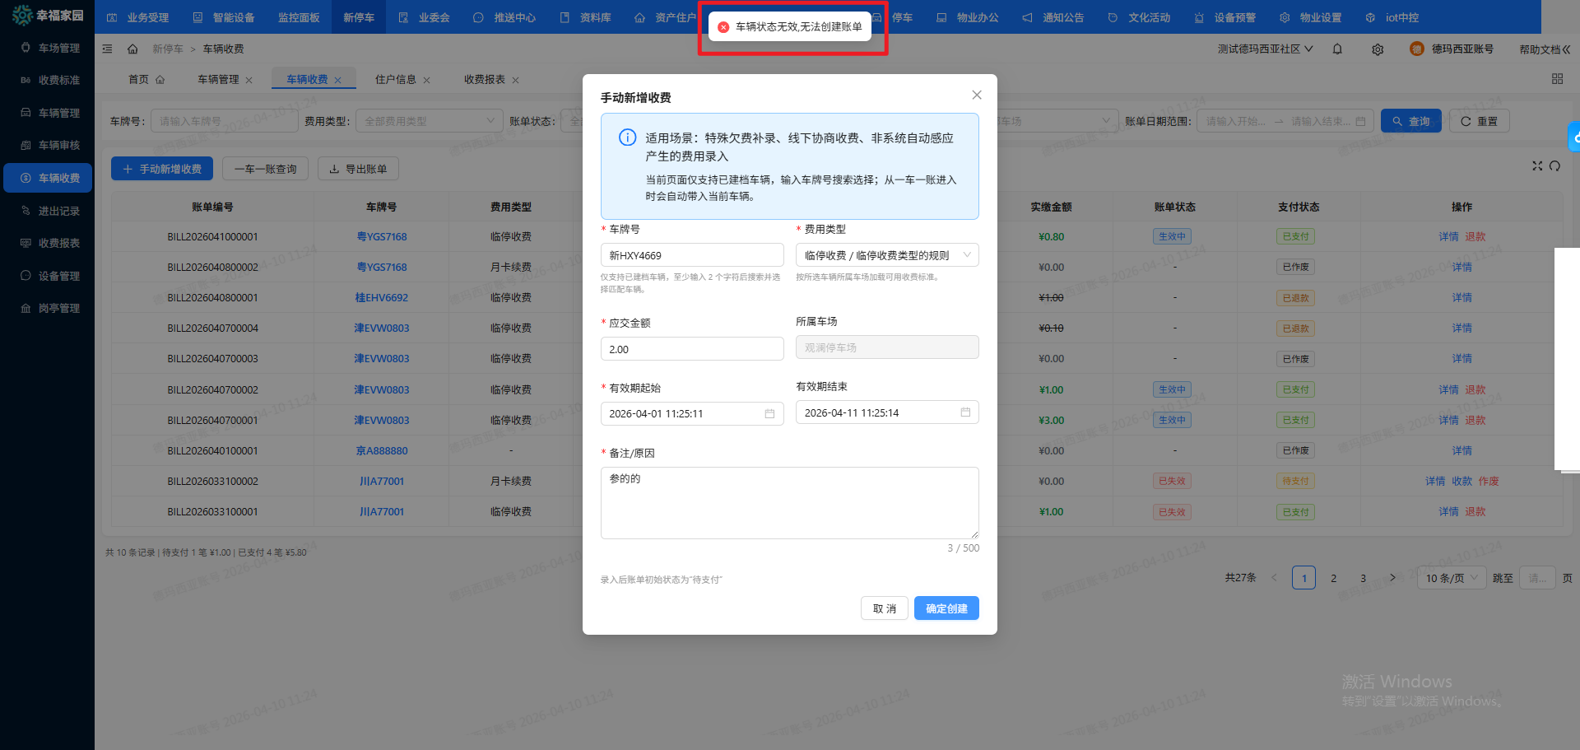Switch to the 收费报表 tab
The width and height of the screenshot is (1580, 750).
[484, 80]
